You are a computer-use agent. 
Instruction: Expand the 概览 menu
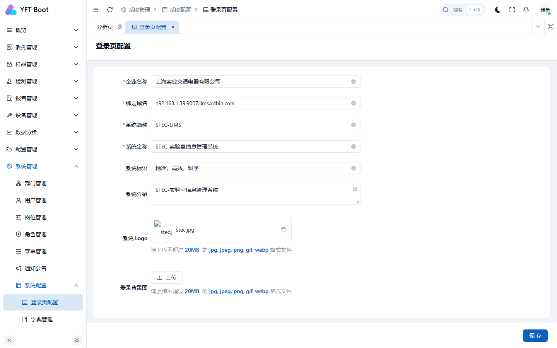click(x=43, y=30)
